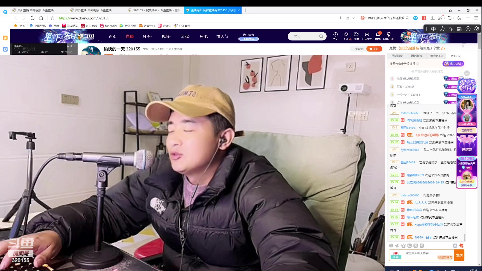
Task: Reload the page with the refresh icon
Action: [x=32, y=18]
